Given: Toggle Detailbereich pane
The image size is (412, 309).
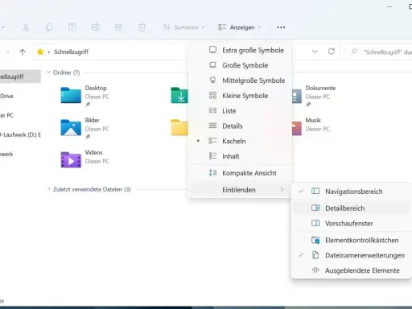Looking at the screenshot, I should (x=352, y=208).
